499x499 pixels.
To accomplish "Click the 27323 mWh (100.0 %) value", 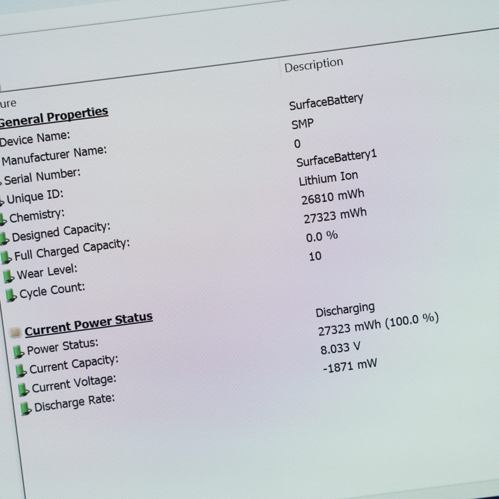I will [379, 324].
